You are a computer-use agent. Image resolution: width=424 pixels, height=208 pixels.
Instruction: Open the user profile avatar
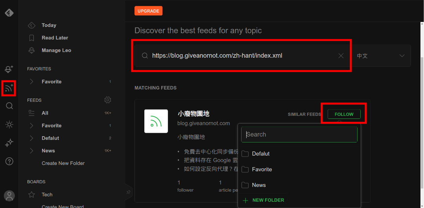point(9,195)
